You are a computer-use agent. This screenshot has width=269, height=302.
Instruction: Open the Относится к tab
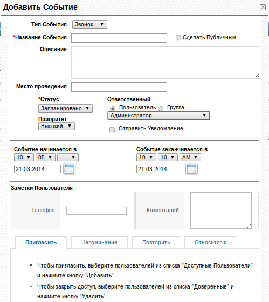pos(210,242)
